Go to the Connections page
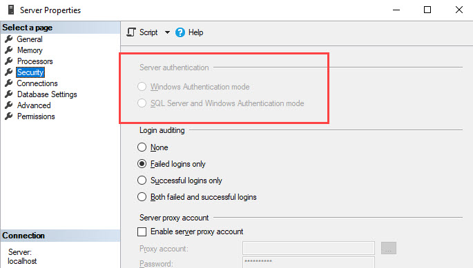The image size is (473, 268). click(37, 83)
